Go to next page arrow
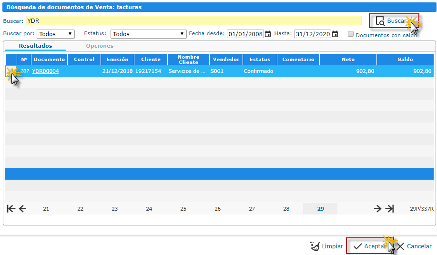437x255 pixels. (377, 208)
